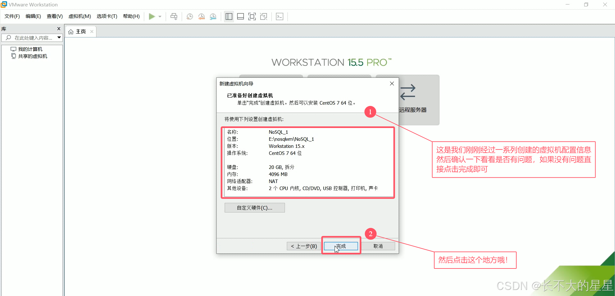Open the 虚拟机(M) menu
Screen dimensions: 615x296
[80, 16]
